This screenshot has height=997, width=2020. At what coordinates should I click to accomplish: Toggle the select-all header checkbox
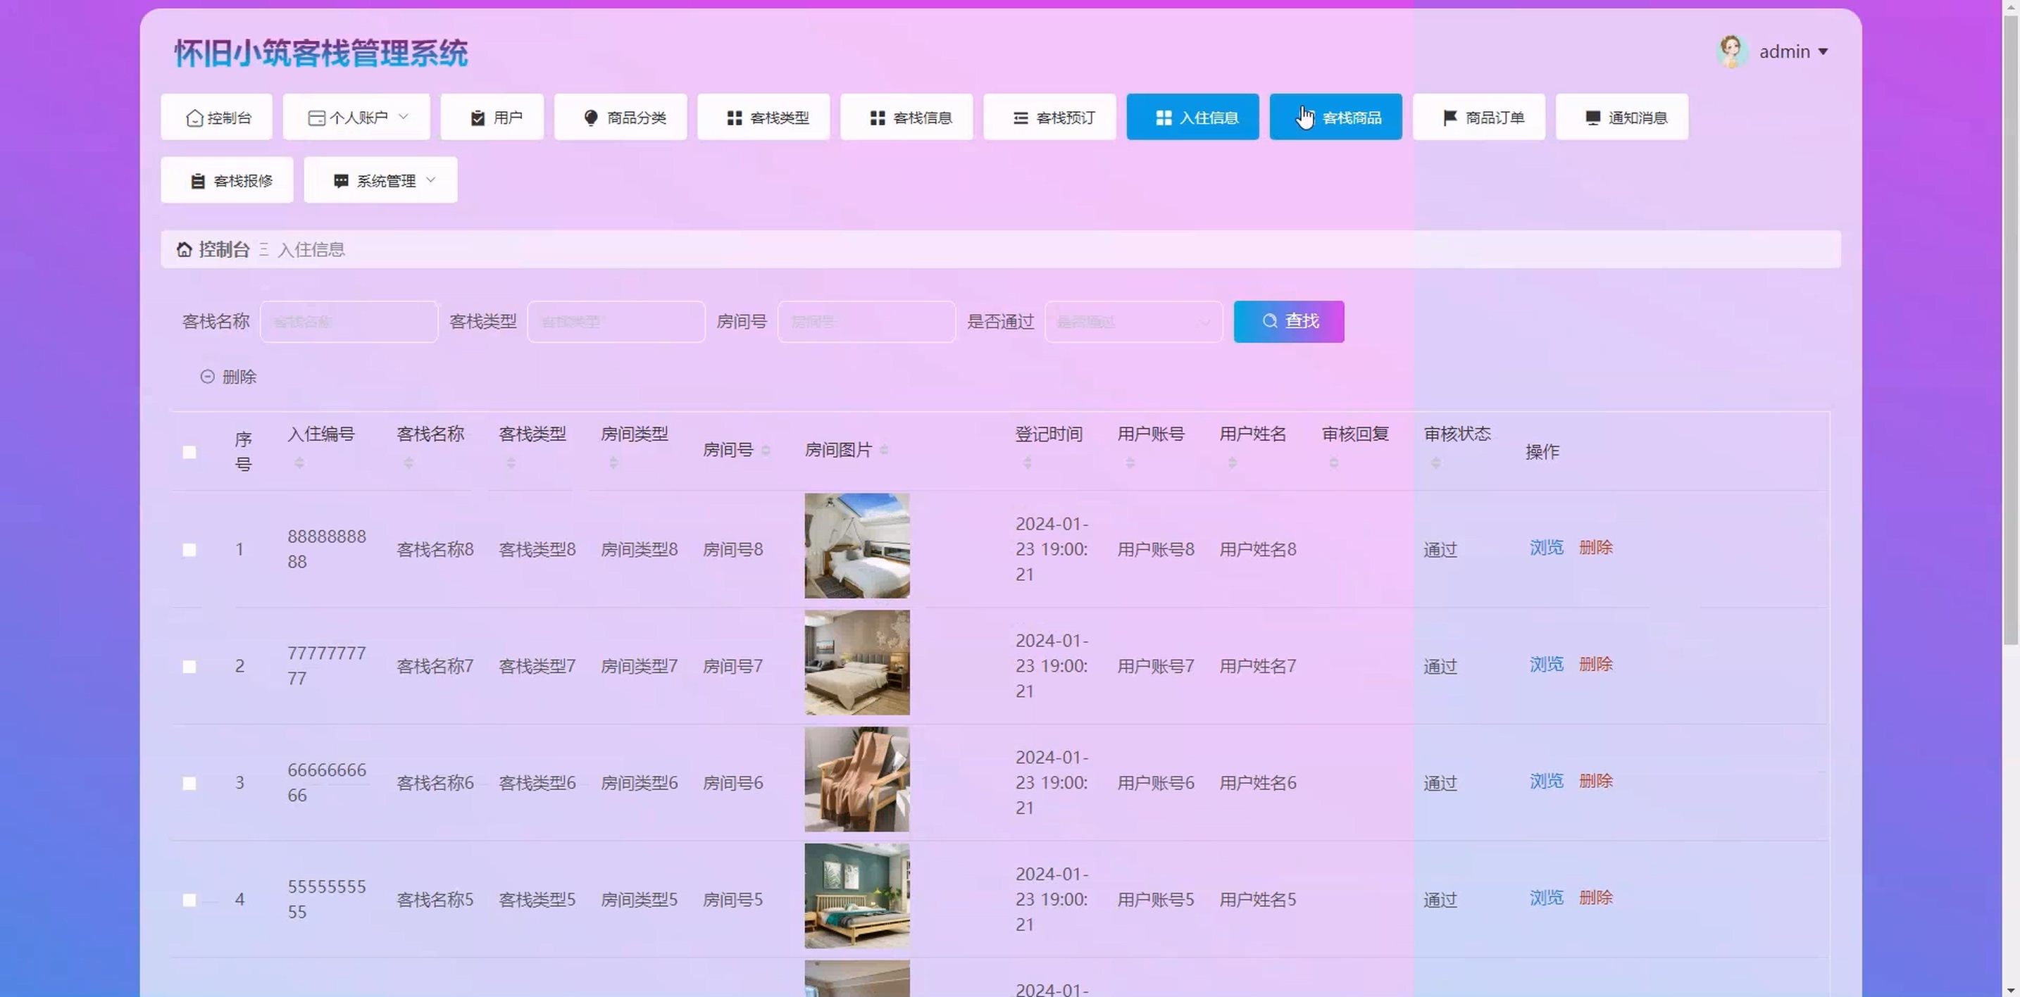(x=189, y=452)
